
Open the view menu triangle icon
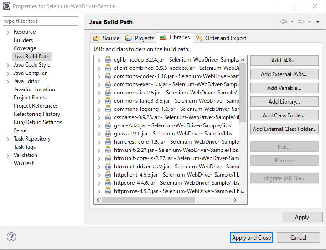318,21
